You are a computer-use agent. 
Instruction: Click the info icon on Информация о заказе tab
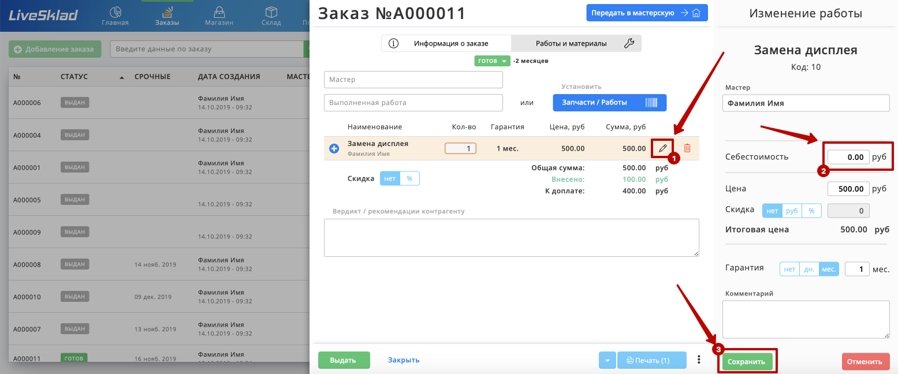[394, 43]
